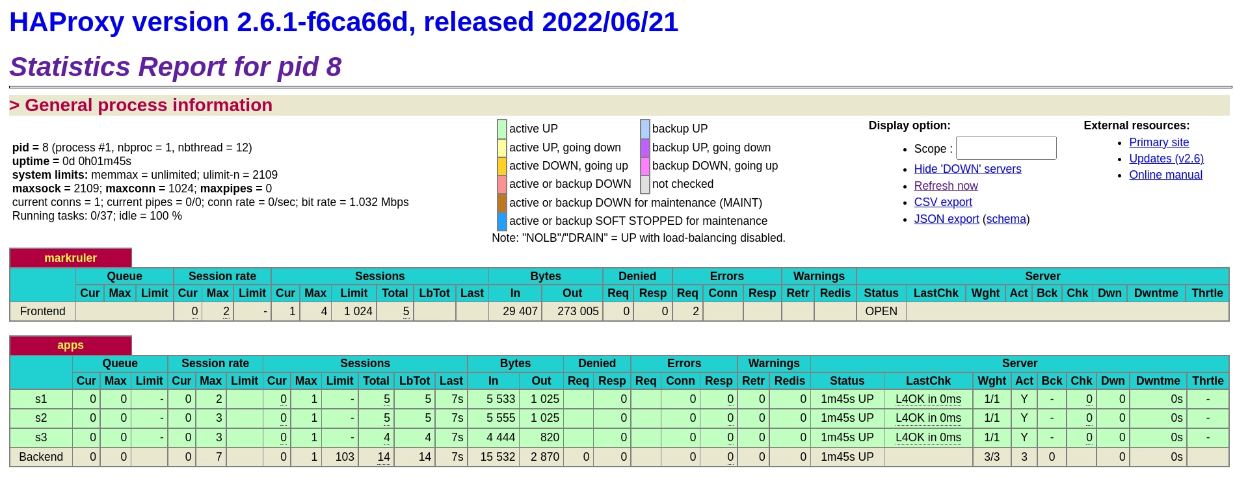Click the markruler Sessions column header
Viewport: 1235px width, 477px height.
point(380,276)
